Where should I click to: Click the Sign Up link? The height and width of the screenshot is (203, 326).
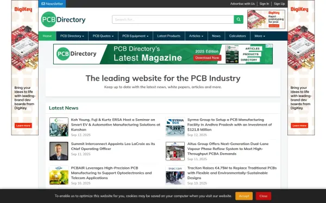(279, 4)
